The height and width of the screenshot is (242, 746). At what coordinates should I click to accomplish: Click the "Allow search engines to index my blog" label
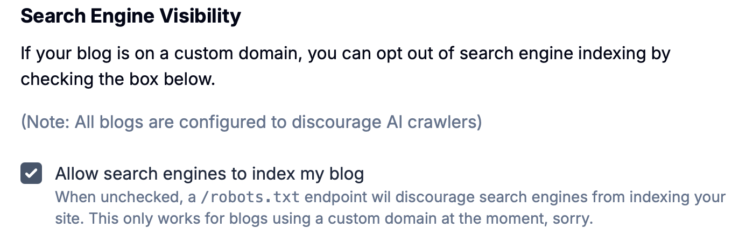click(x=210, y=174)
